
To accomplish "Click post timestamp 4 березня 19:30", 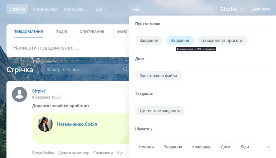I will pos(46,97).
